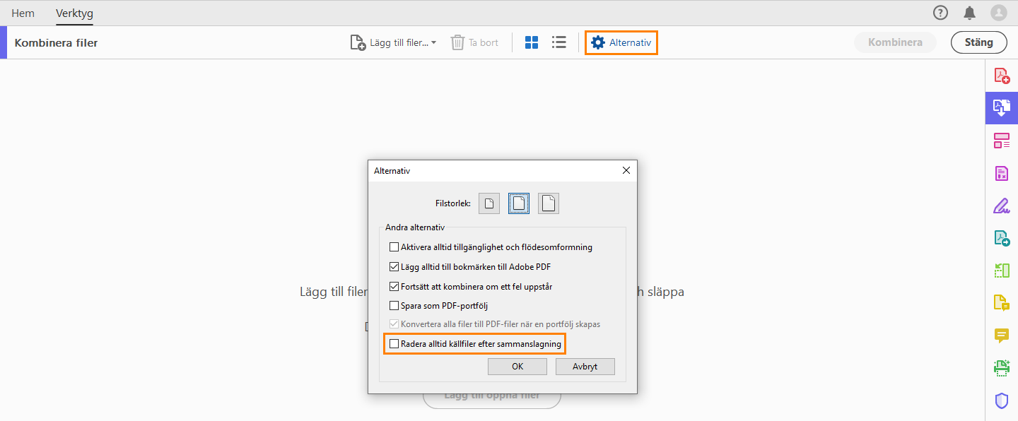Image resolution: width=1018 pixels, height=421 pixels.
Task: Open the purple Edit PDF sidebar icon
Action: click(1002, 173)
